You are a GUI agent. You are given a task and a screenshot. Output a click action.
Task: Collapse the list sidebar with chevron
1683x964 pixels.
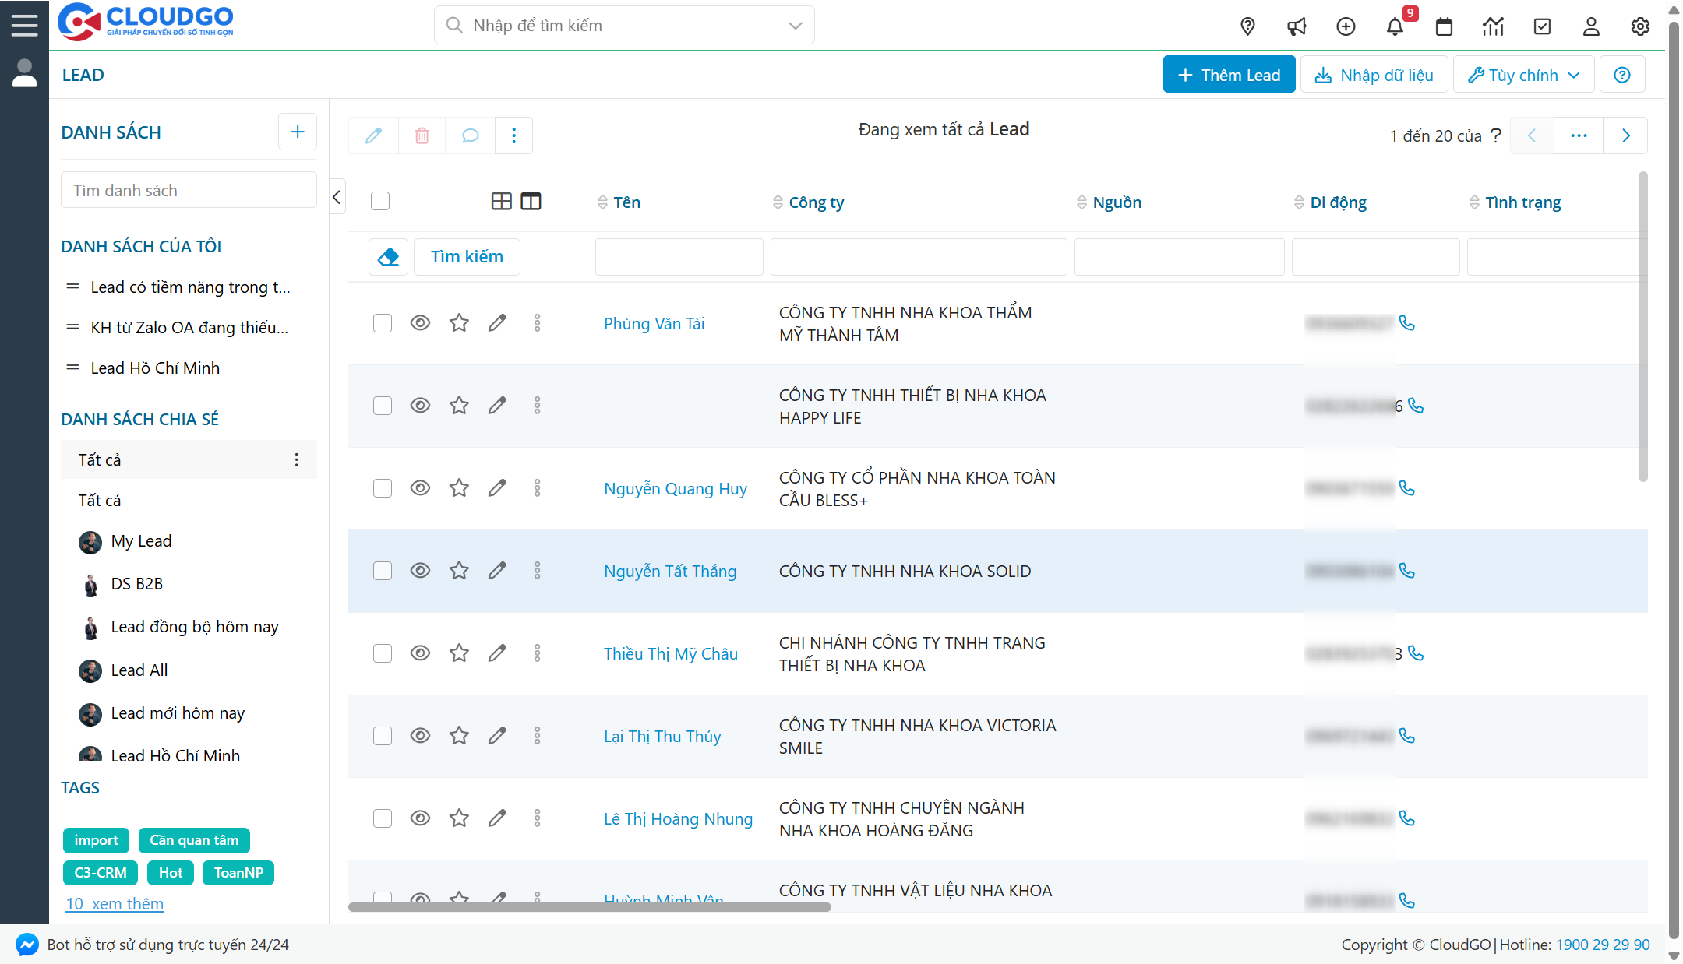(x=337, y=197)
